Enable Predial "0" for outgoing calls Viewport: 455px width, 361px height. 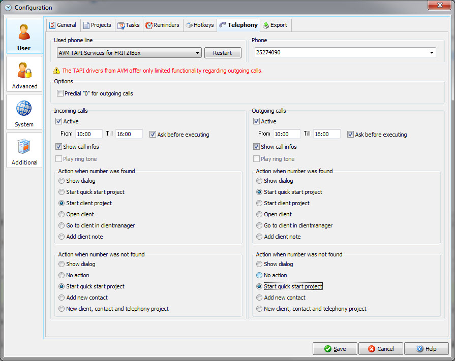click(x=60, y=93)
